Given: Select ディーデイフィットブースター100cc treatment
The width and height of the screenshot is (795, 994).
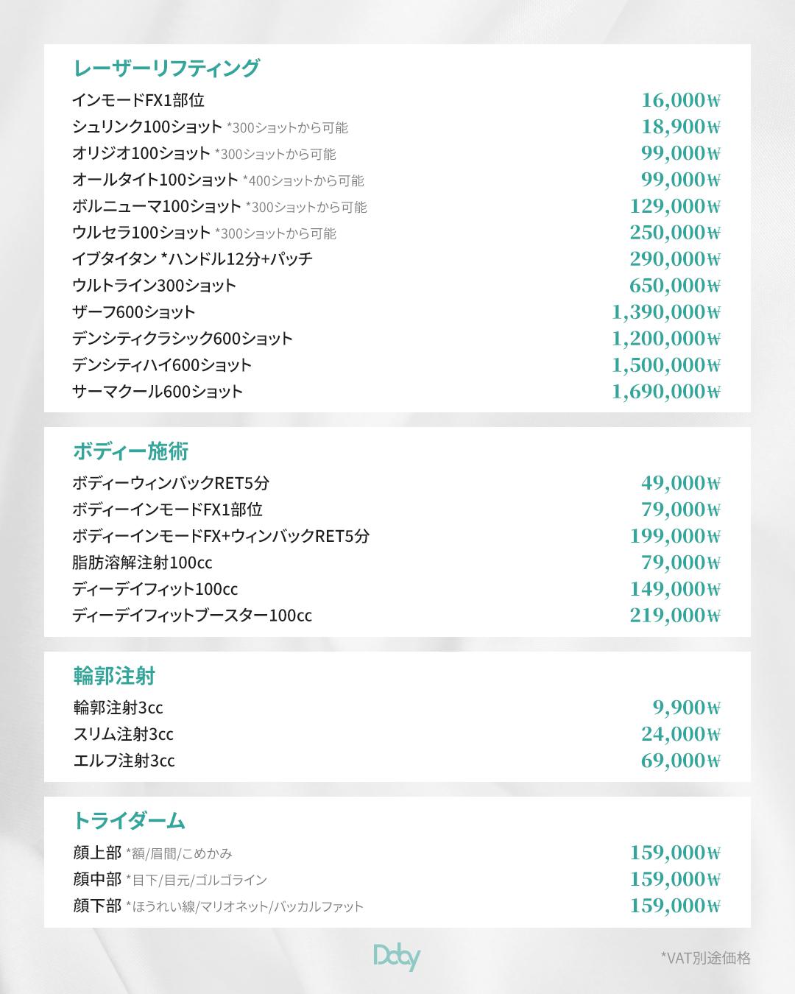Looking at the screenshot, I should 192,616.
